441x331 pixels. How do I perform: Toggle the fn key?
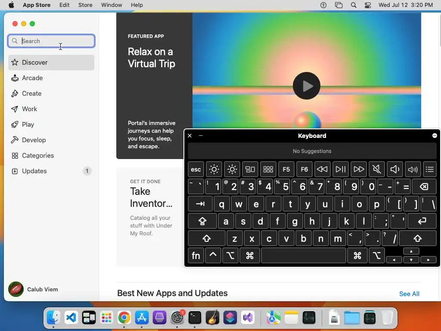point(196,256)
